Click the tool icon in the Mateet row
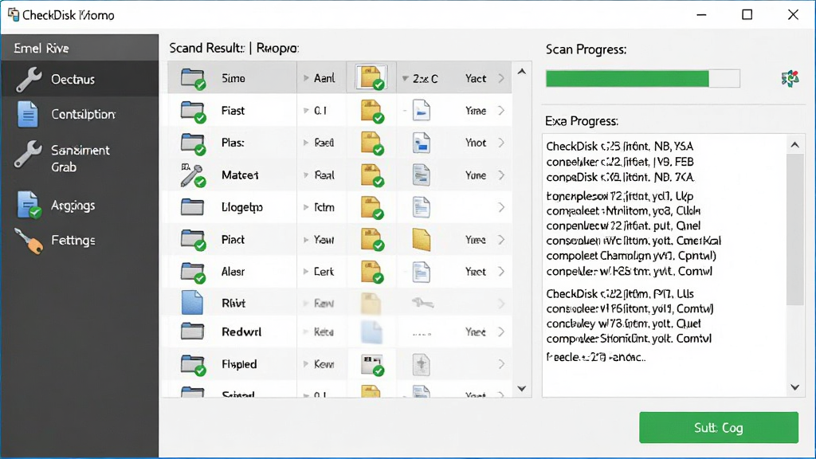The width and height of the screenshot is (816, 459). pos(193,175)
